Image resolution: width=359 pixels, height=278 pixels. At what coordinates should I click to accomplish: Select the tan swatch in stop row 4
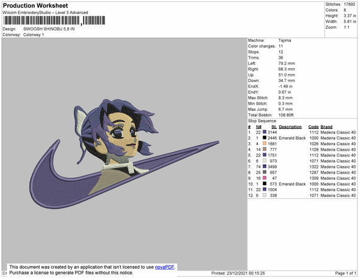264,149
